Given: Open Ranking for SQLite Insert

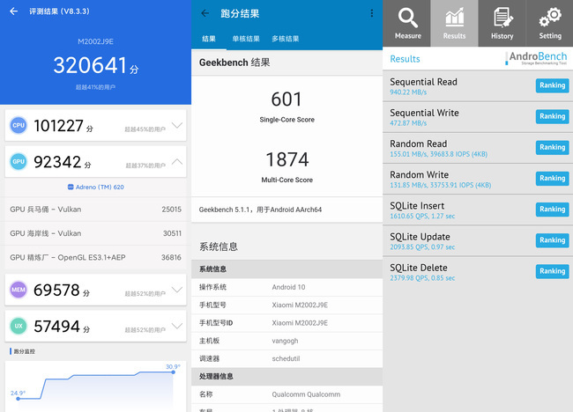Looking at the screenshot, I should pos(552,210).
